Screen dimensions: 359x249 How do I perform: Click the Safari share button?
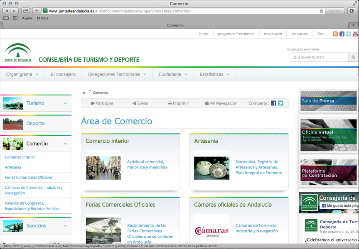click(25, 11)
